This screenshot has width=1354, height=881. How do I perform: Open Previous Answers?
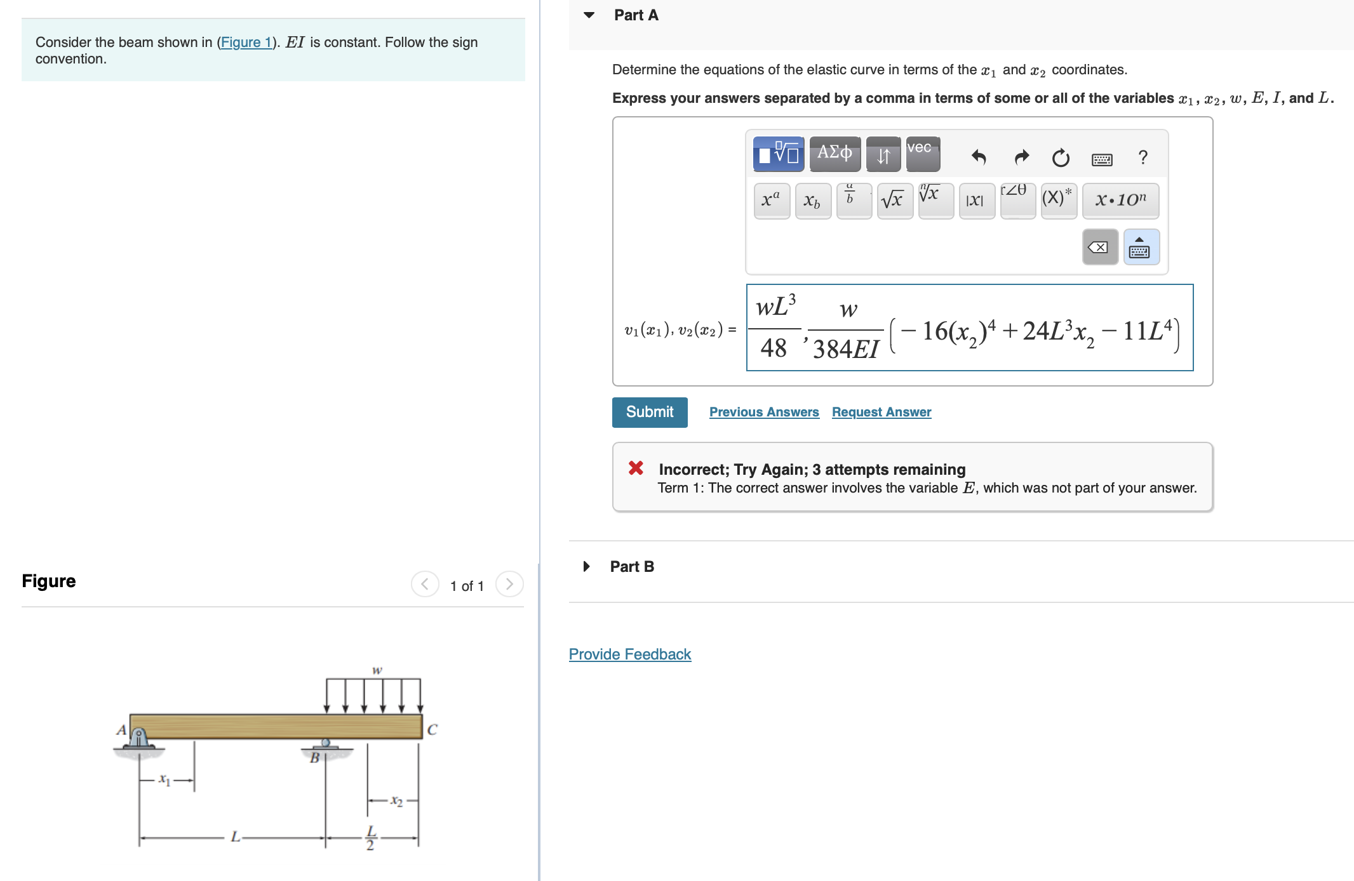coord(763,412)
